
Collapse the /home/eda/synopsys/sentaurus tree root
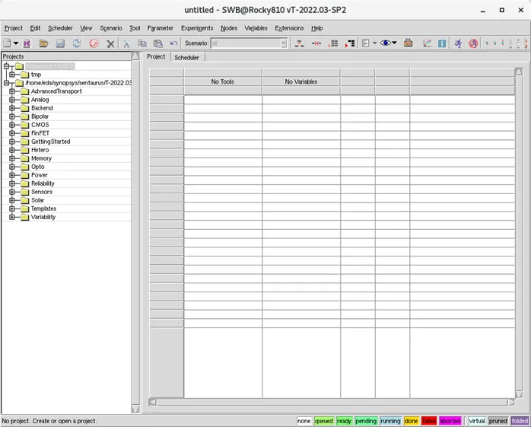point(6,83)
